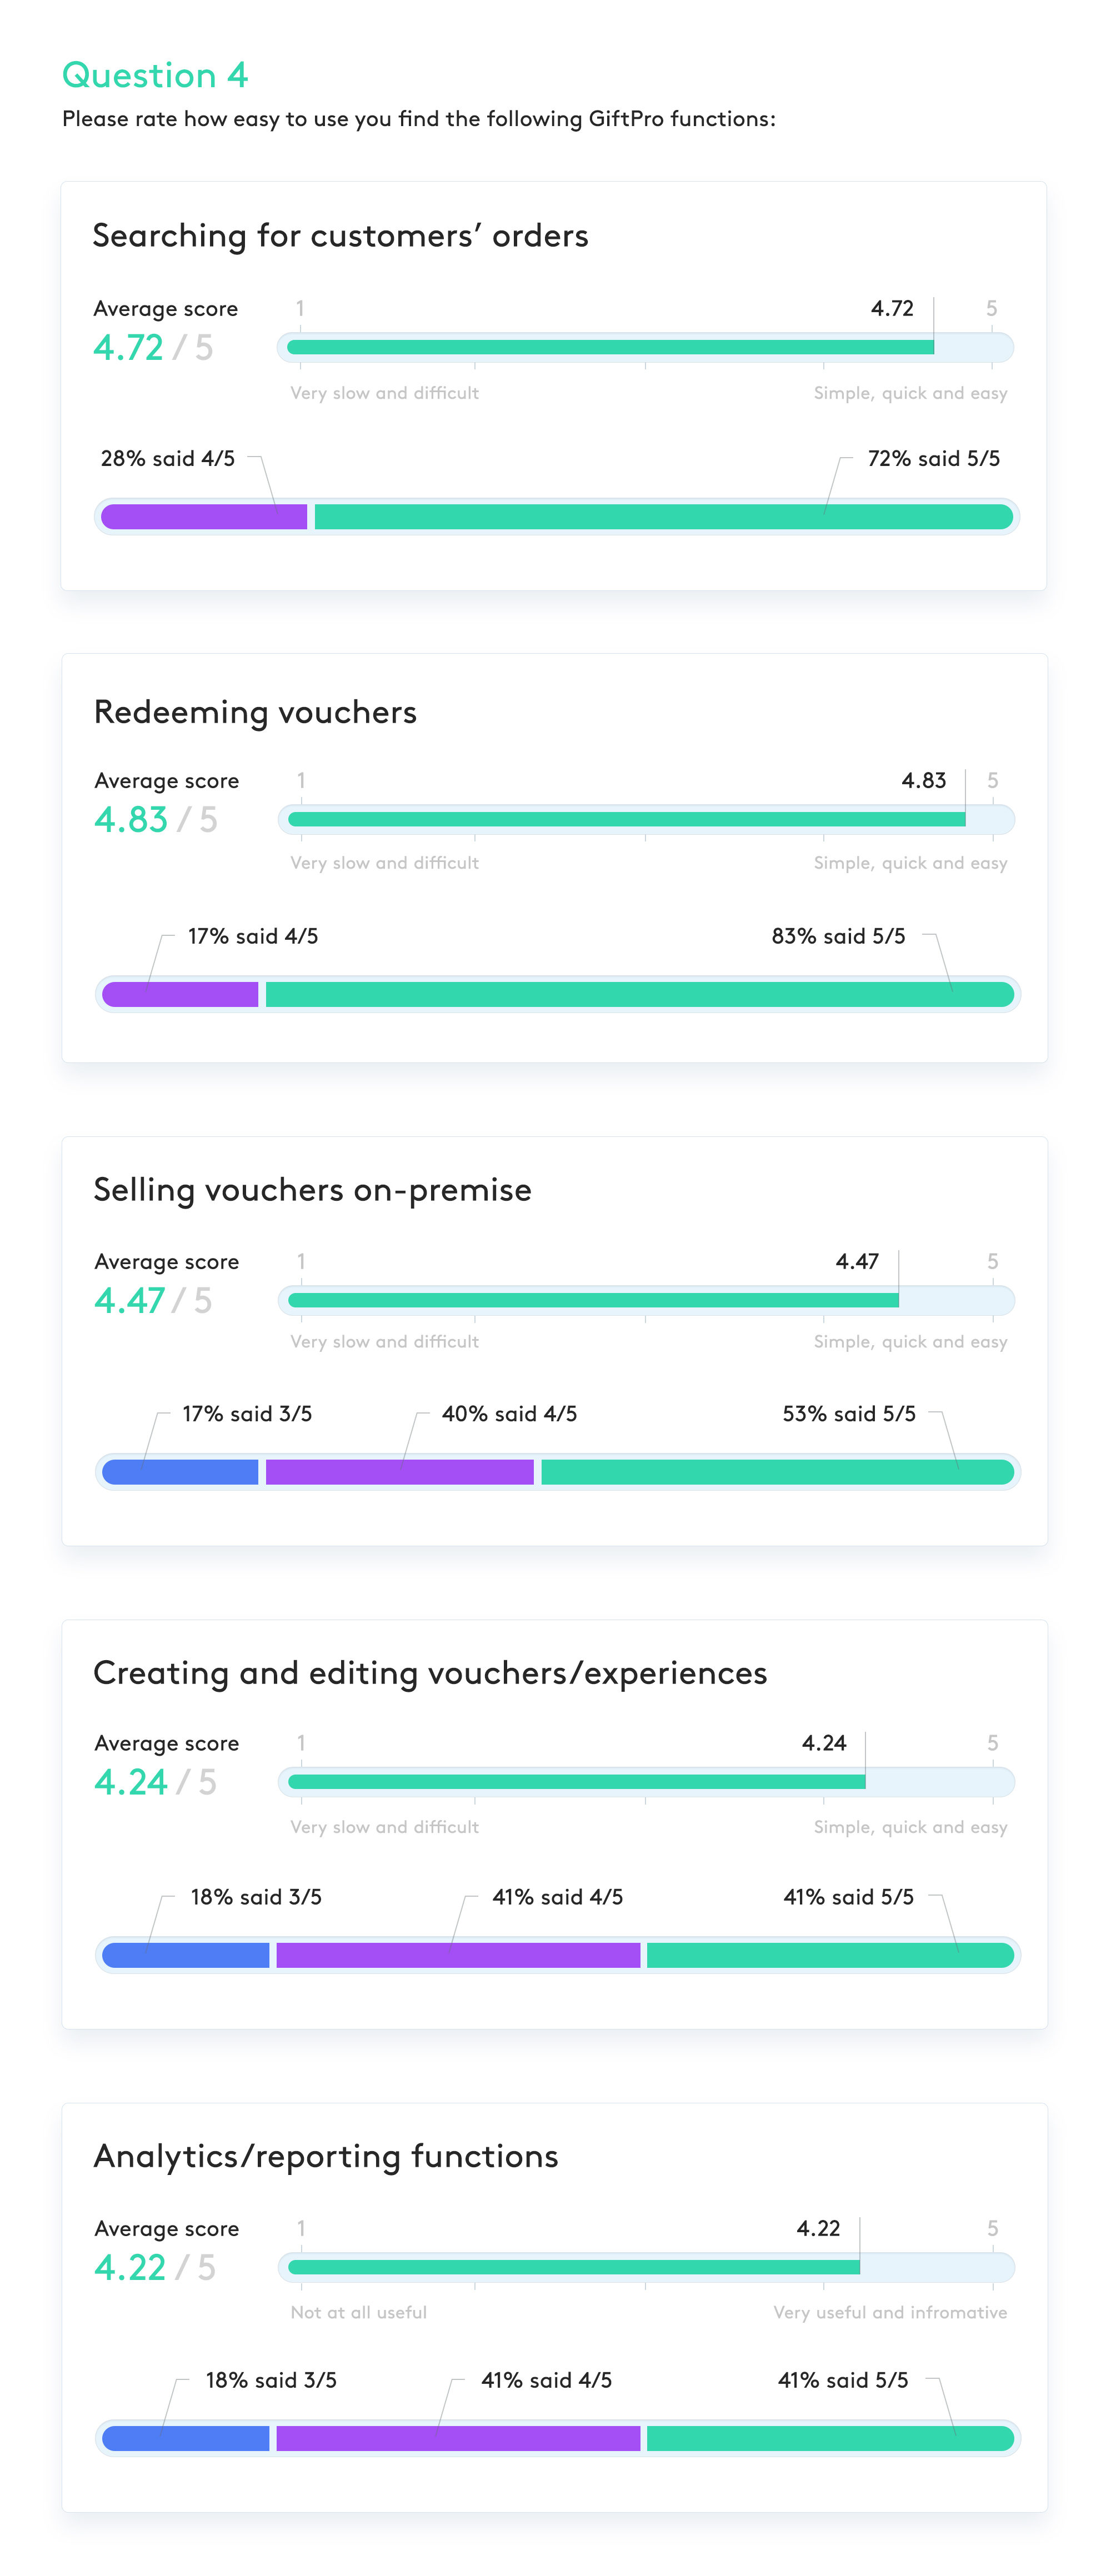
Task: Click the Creating and editing vouchers/experiences title
Action: tap(430, 1674)
